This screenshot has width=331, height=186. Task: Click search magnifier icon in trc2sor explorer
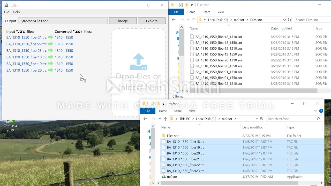318,119
